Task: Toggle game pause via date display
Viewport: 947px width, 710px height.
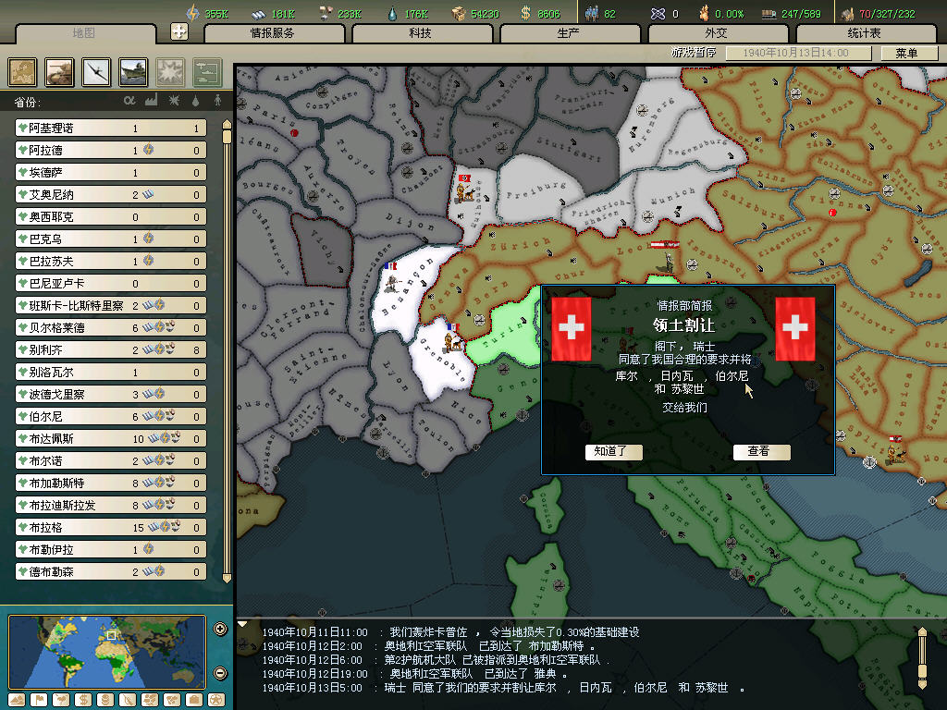Action: tap(794, 53)
